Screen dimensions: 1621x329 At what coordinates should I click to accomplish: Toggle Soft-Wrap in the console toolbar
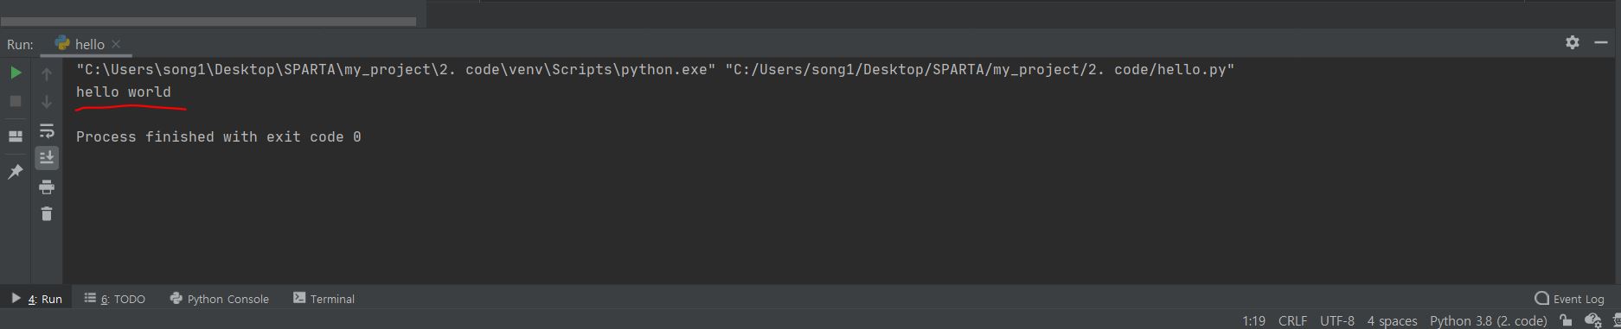coord(47,131)
